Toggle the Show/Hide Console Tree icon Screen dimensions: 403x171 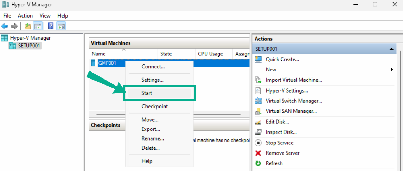[x=38, y=26]
